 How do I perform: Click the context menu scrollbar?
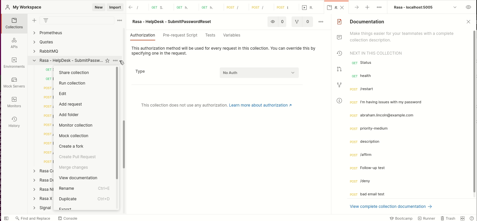[117, 123]
